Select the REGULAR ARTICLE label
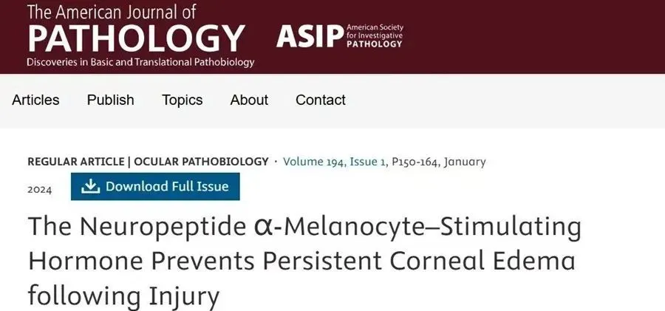665x311 pixels. tap(76, 162)
